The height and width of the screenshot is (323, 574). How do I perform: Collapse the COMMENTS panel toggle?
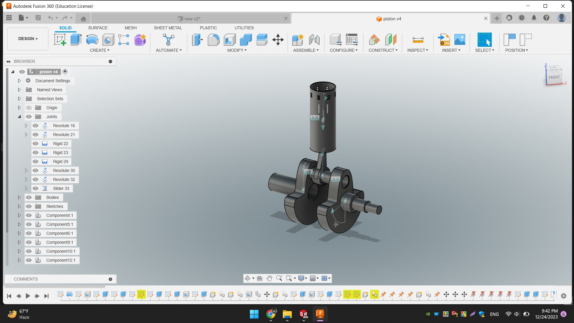(x=110, y=279)
